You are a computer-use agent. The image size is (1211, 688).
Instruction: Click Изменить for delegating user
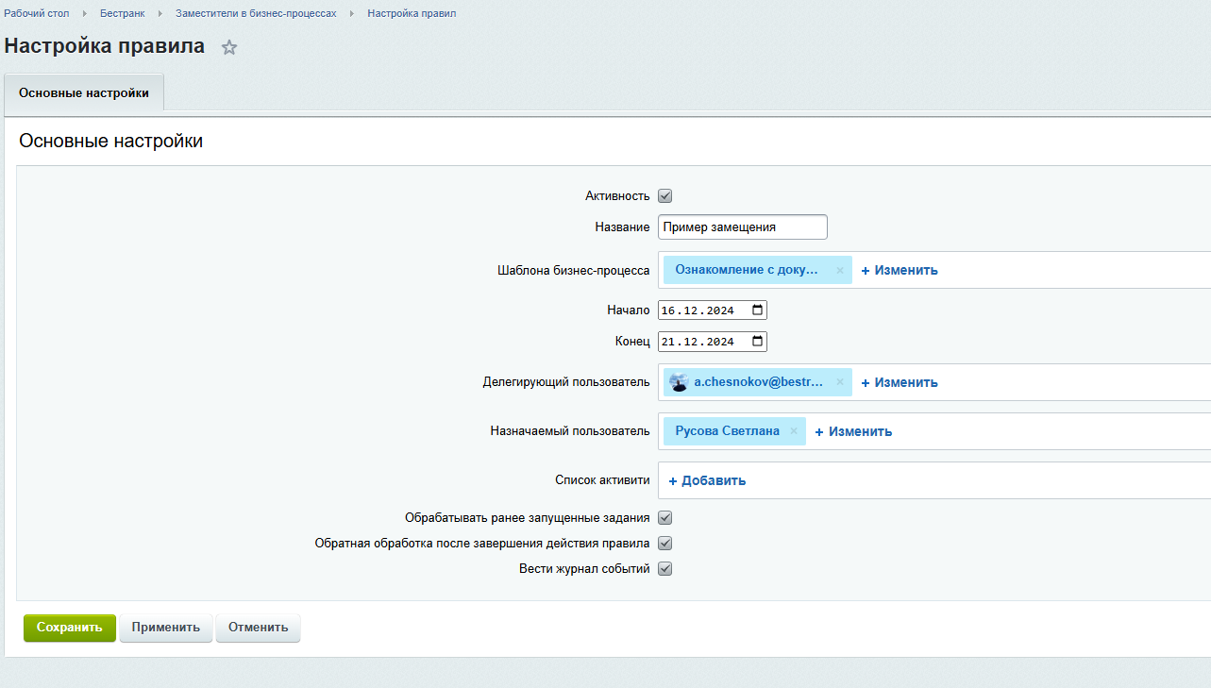pos(900,382)
